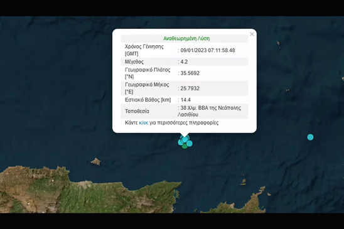Viewport: 344px width, 229px height.
Task: Select the central cyan marker under the popup tip
Action: (185, 139)
